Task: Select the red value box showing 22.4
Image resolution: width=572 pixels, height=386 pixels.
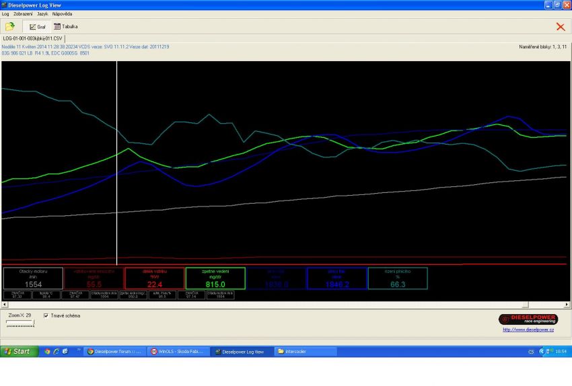Action: (155, 278)
